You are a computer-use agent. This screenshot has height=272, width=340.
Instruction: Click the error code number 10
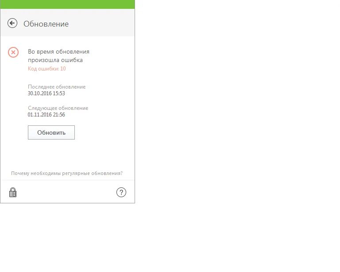coord(63,69)
